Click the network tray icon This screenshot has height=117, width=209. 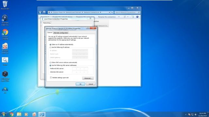coord(192,114)
